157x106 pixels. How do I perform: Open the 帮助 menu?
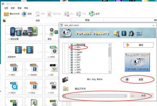26,8
